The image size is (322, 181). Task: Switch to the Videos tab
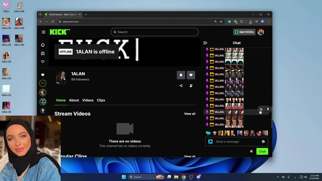click(x=88, y=100)
